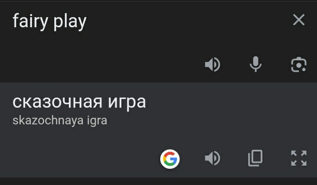Listen to the English source text pronunciation
Screen dimensions: 317x185
click(x=212, y=65)
